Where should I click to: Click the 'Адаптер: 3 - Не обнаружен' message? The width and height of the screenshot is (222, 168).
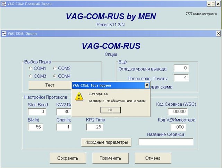point(117,101)
